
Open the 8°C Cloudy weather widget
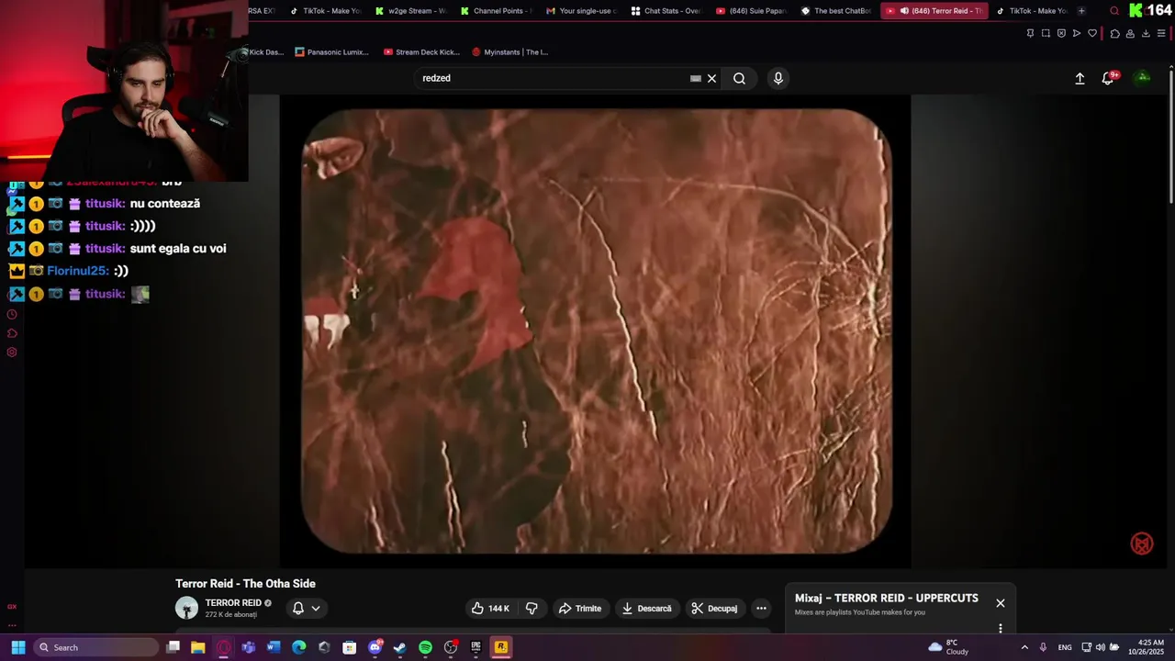tap(949, 647)
